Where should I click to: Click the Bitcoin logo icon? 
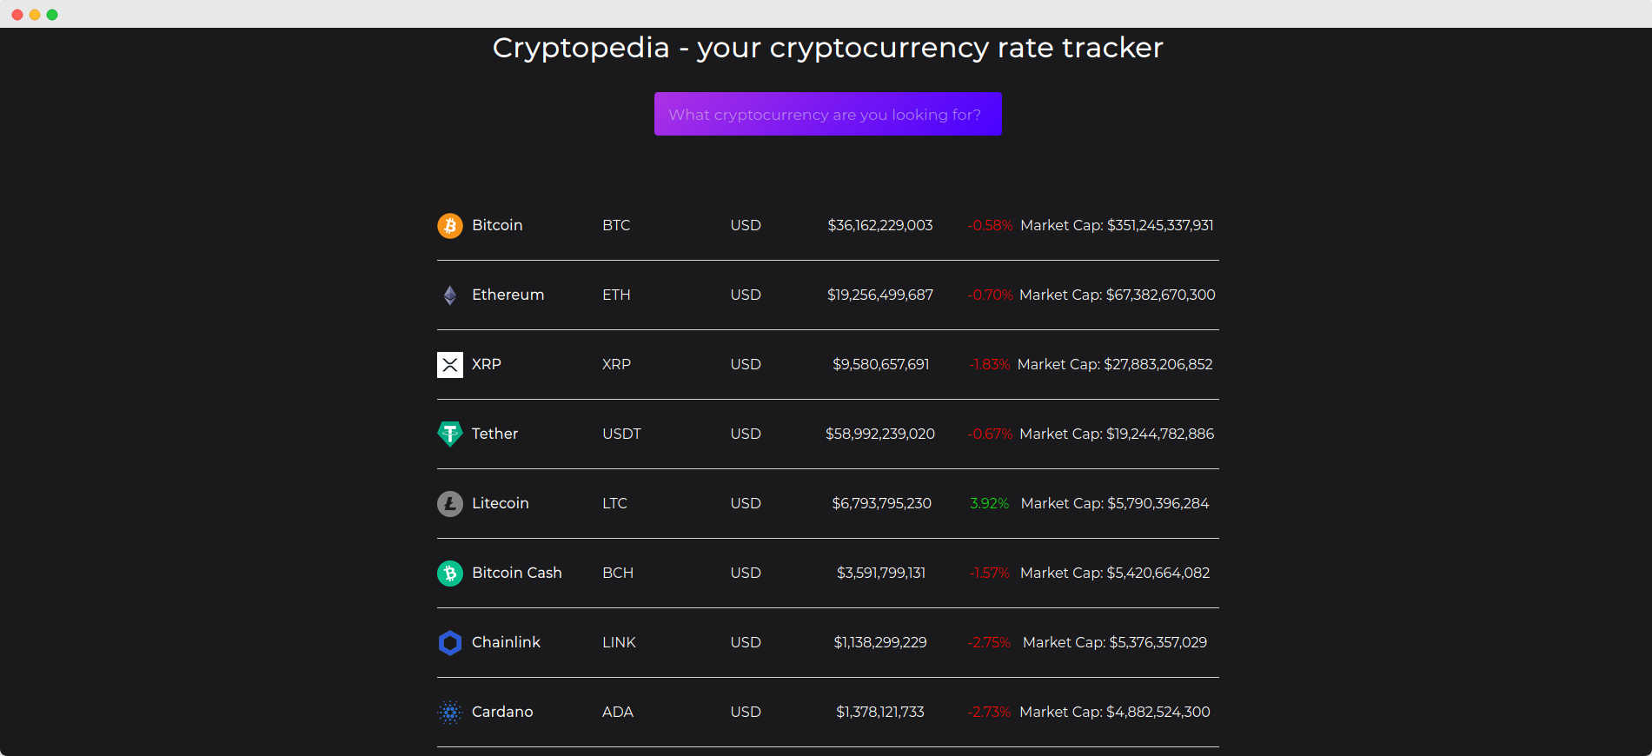(450, 226)
